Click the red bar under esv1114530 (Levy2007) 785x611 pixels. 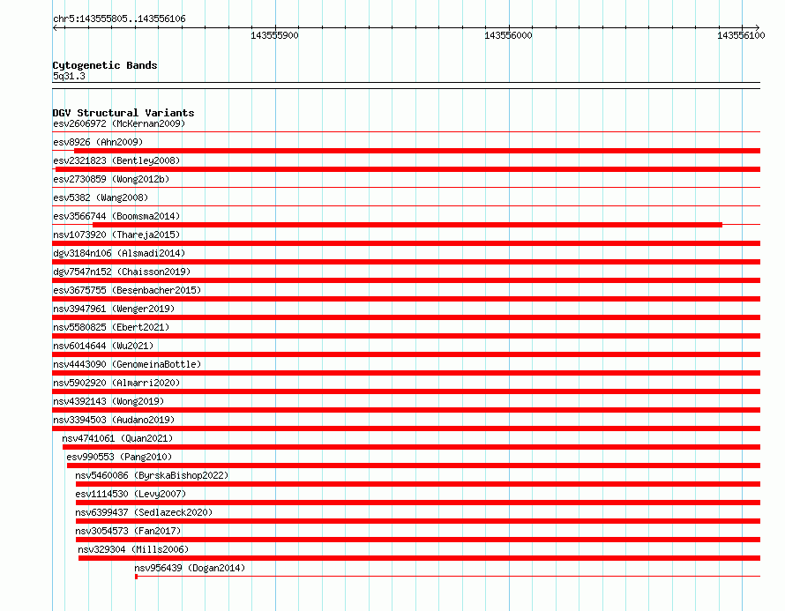coord(418,503)
